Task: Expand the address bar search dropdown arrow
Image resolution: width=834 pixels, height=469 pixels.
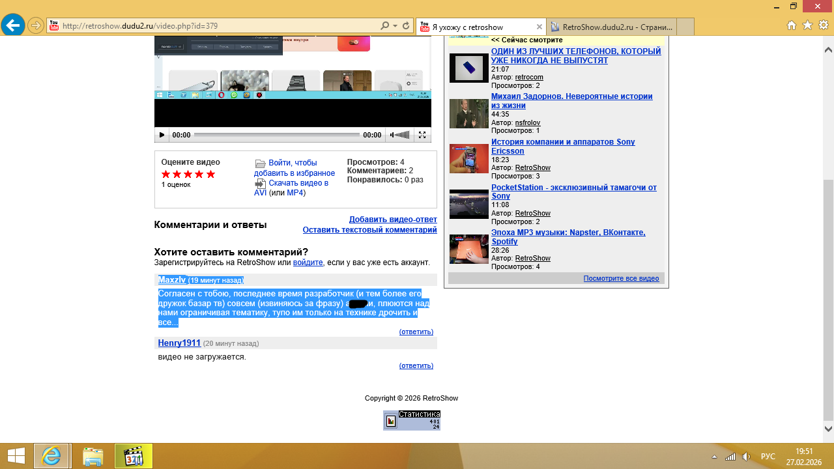Action: (395, 26)
